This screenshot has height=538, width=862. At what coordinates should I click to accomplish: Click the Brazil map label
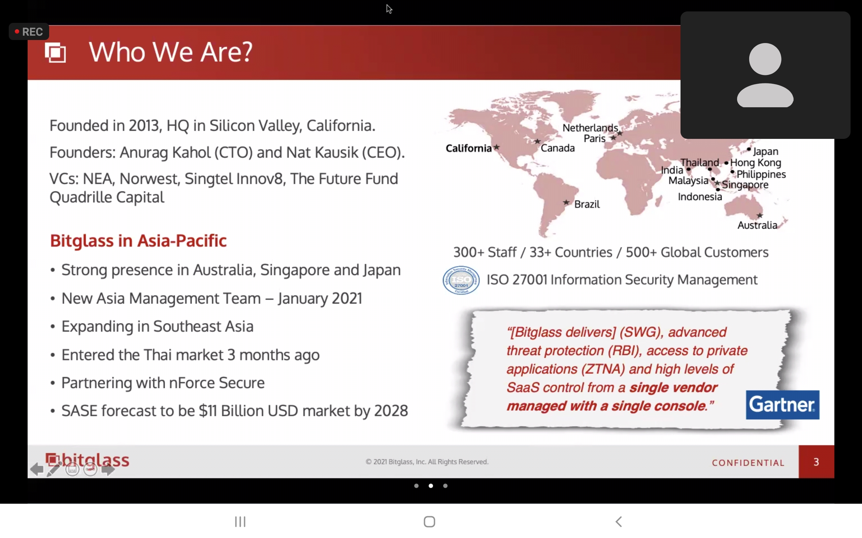[x=587, y=204]
